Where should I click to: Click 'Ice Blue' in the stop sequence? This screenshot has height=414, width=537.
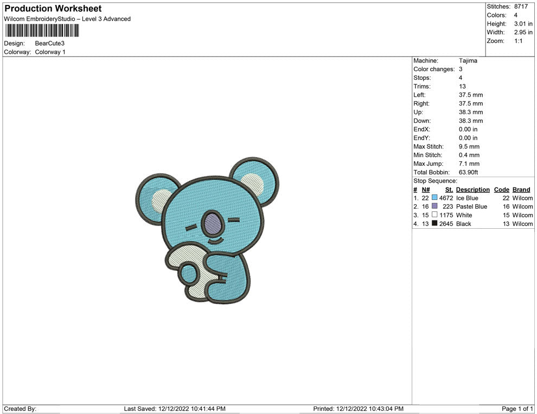(467, 198)
